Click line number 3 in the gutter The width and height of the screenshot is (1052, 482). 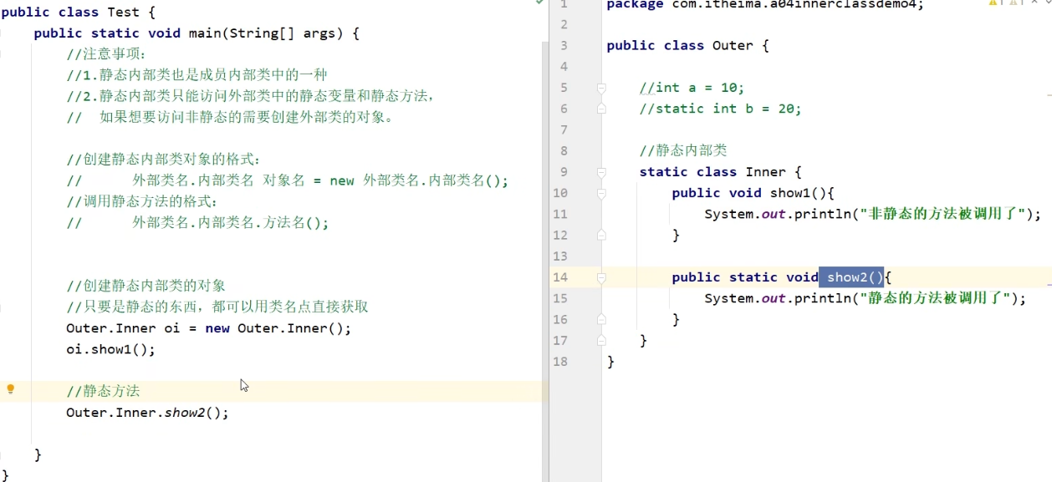(x=564, y=46)
